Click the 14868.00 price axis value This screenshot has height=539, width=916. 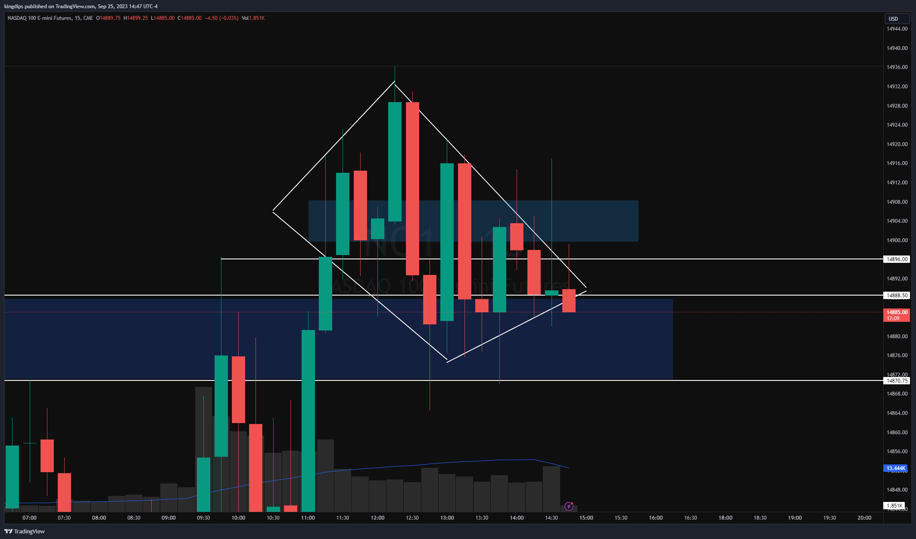pyautogui.click(x=897, y=393)
